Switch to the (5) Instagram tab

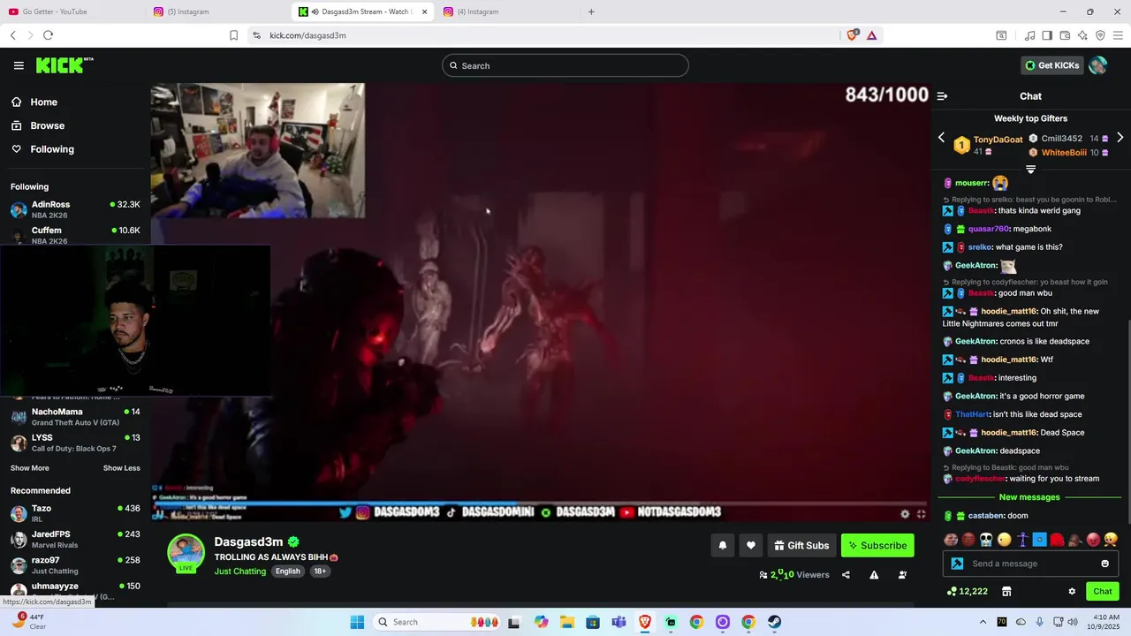pos(218,11)
